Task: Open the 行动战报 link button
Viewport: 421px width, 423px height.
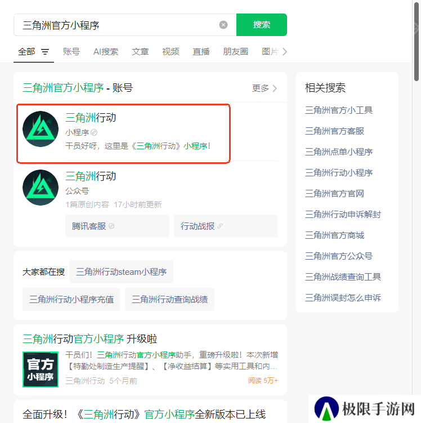Action: [x=226, y=226]
